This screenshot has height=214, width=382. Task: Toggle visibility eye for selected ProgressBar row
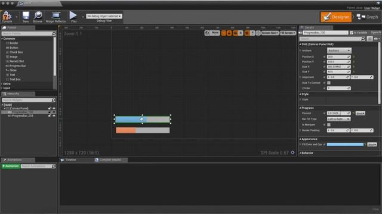54,112
